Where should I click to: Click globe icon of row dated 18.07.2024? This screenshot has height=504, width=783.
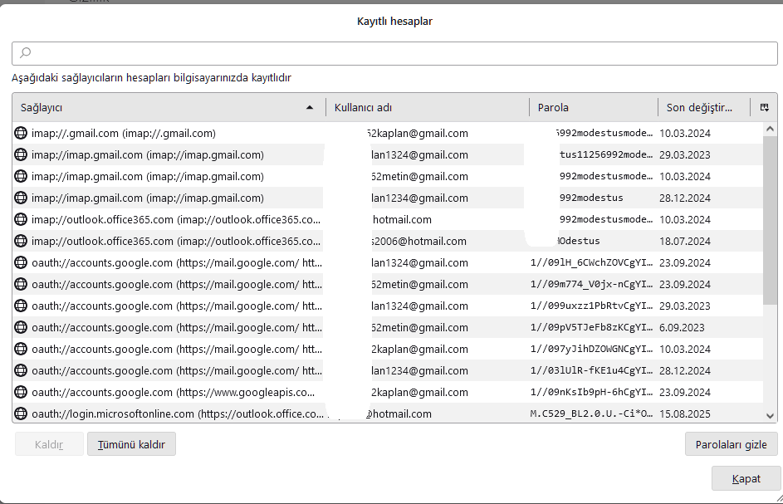22,241
